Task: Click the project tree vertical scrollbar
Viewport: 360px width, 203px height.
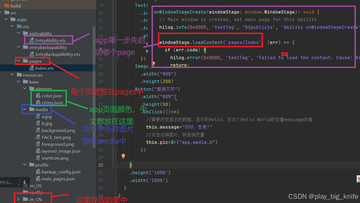Action: coord(94,87)
